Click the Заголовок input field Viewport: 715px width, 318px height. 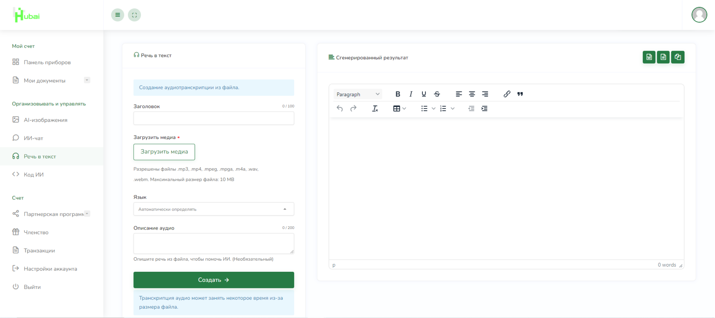[x=214, y=118]
